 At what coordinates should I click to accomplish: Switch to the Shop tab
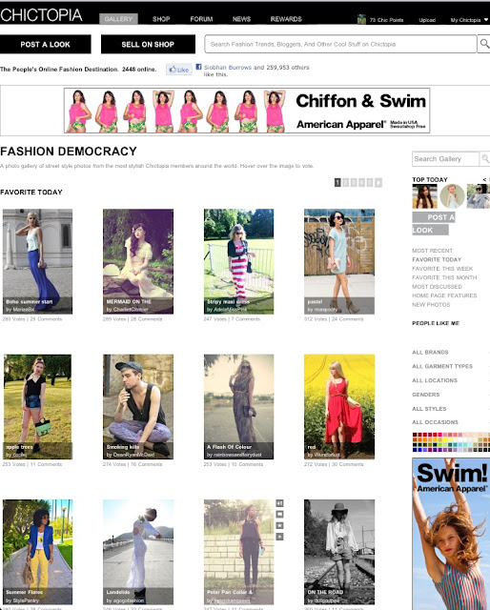[161, 19]
